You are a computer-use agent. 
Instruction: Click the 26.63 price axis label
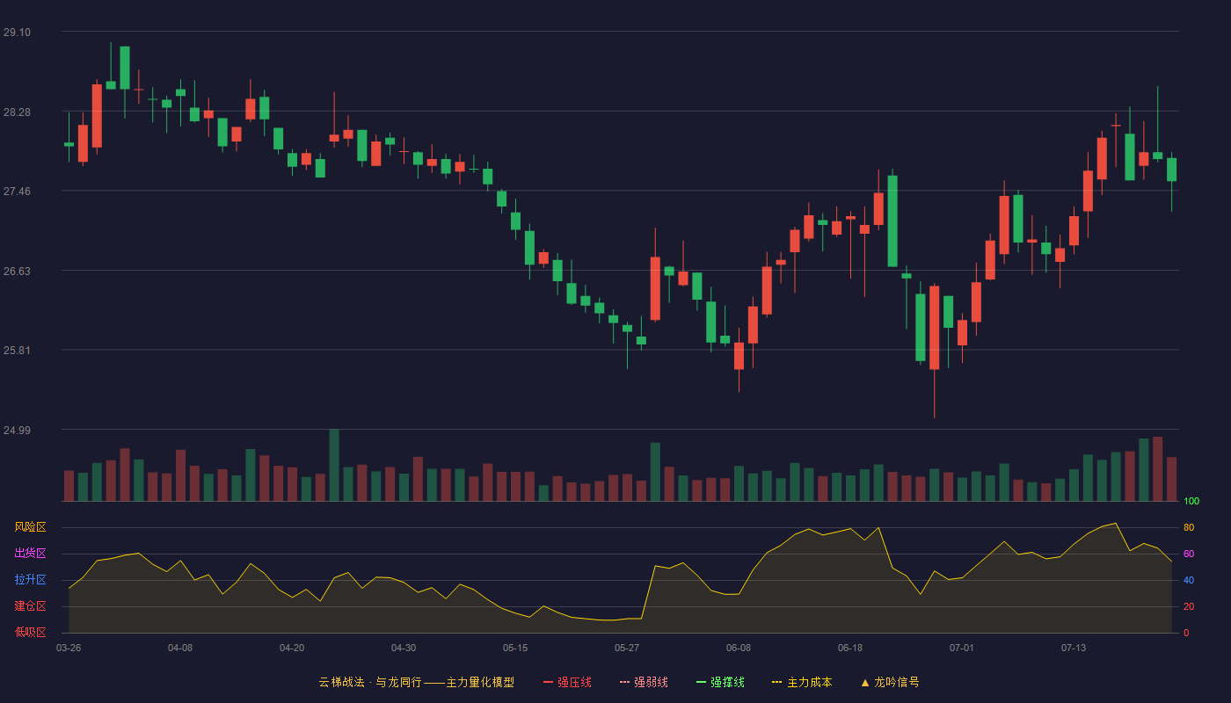17,271
